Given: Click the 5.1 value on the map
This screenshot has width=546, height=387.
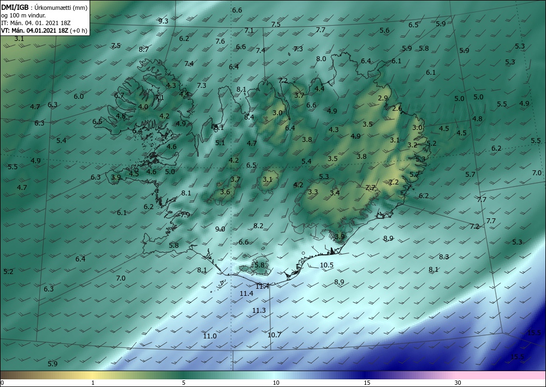Looking at the screenshot, I should [220, 142].
